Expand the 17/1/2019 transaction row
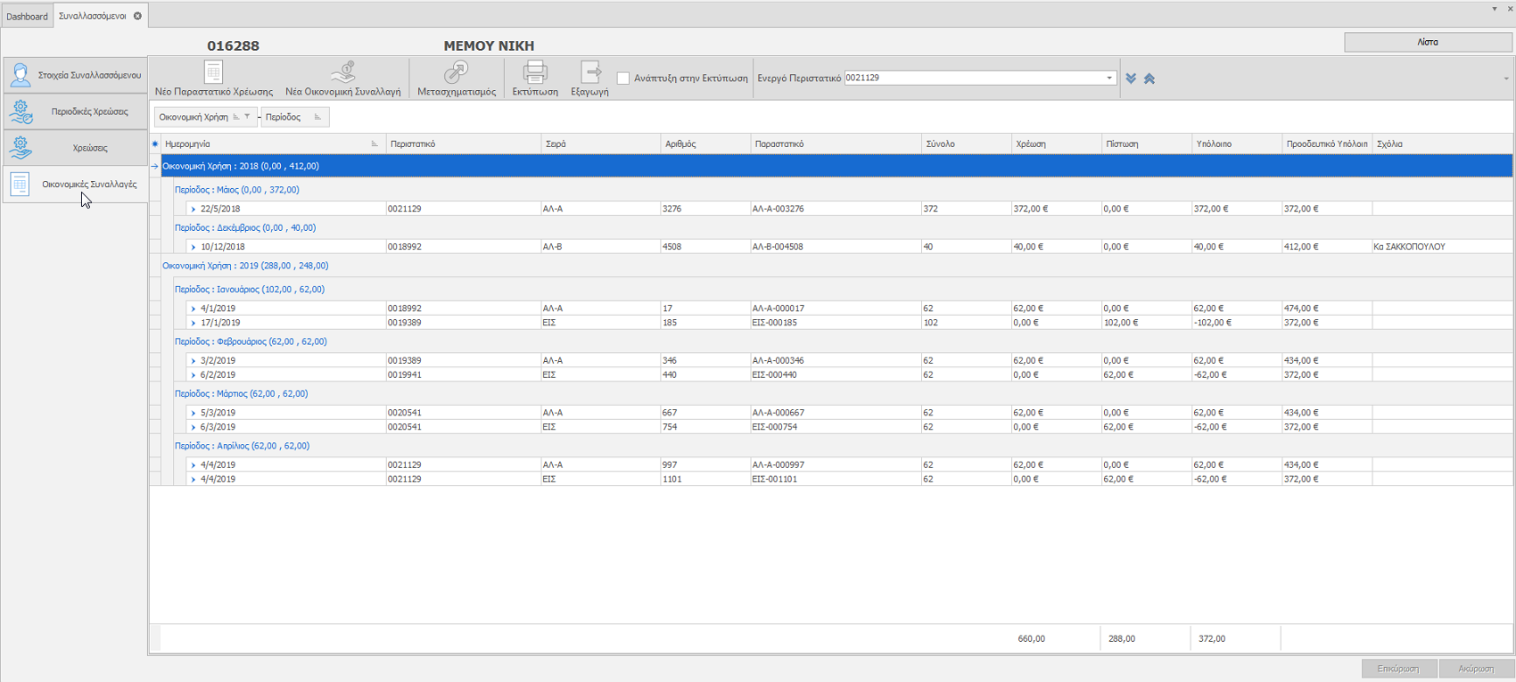 pyautogui.click(x=194, y=324)
